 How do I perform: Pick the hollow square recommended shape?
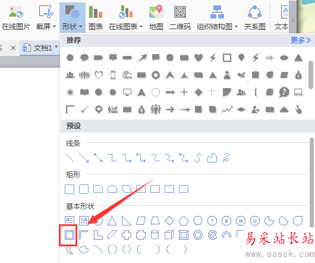tap(227, 58)
